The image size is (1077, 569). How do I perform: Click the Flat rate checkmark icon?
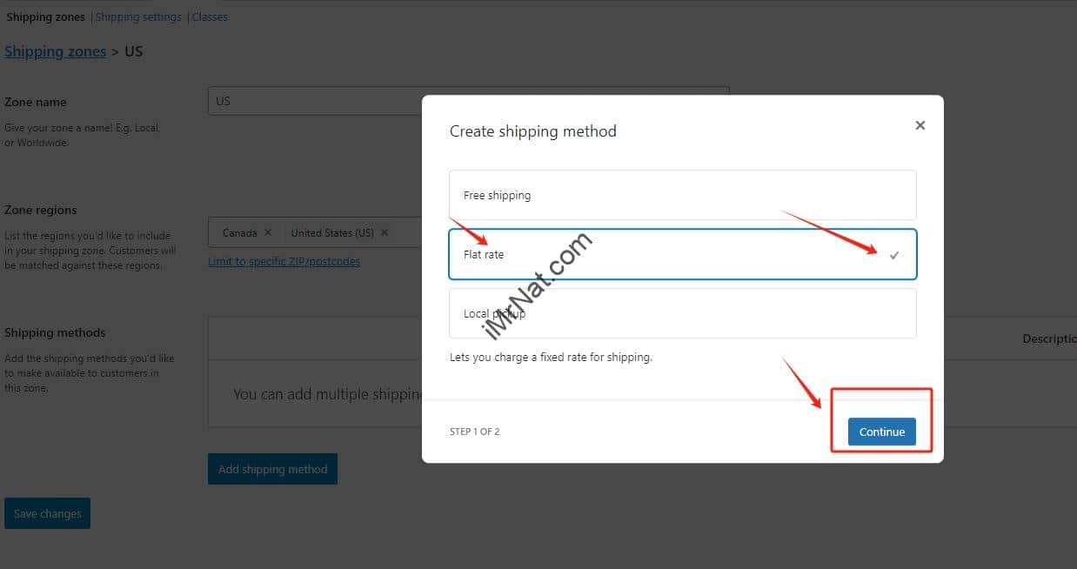894,255
